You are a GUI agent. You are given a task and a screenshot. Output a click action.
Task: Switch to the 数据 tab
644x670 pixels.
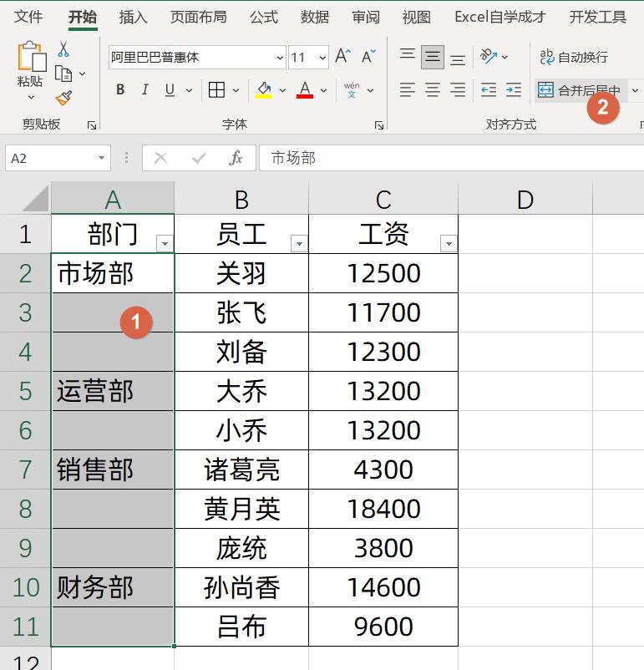pos(315,17)
